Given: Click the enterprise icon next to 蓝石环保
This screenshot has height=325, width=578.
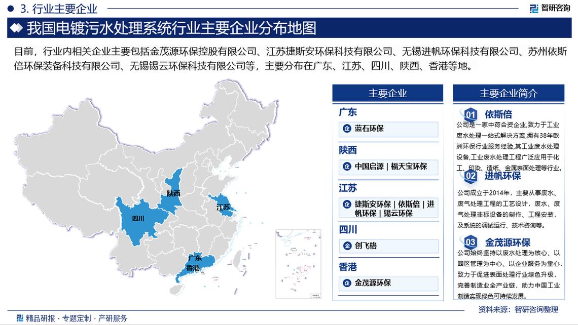Looking at the screenshot, I should (x=347, y=129).
